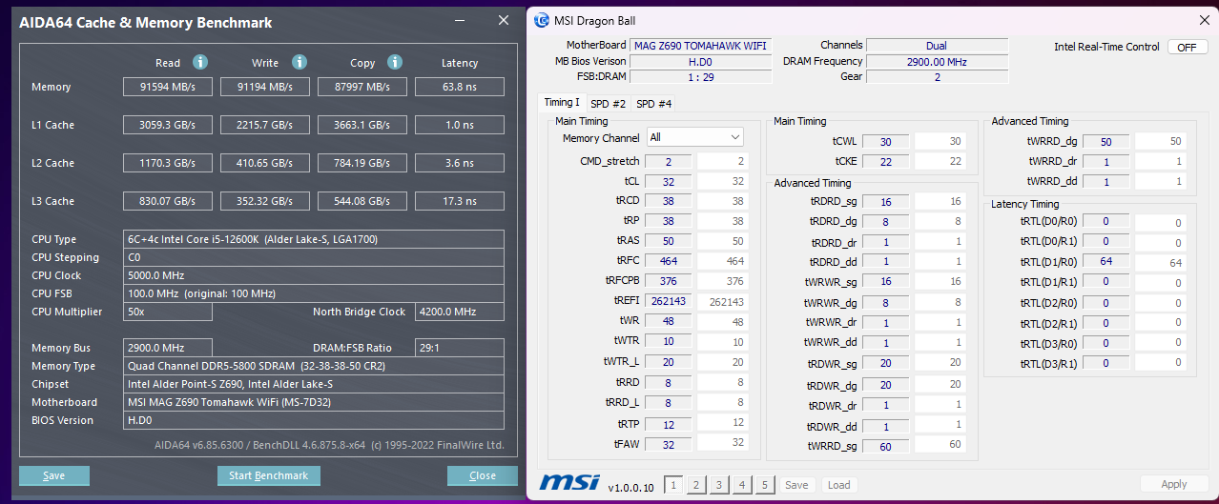This screenshot has height=504, width=1219.
Task: Click the Close button in AIDA64
Action: [x=483, y=475]
